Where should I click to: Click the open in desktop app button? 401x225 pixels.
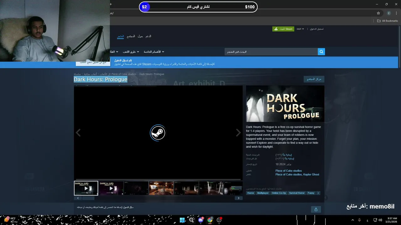point(93,63)
